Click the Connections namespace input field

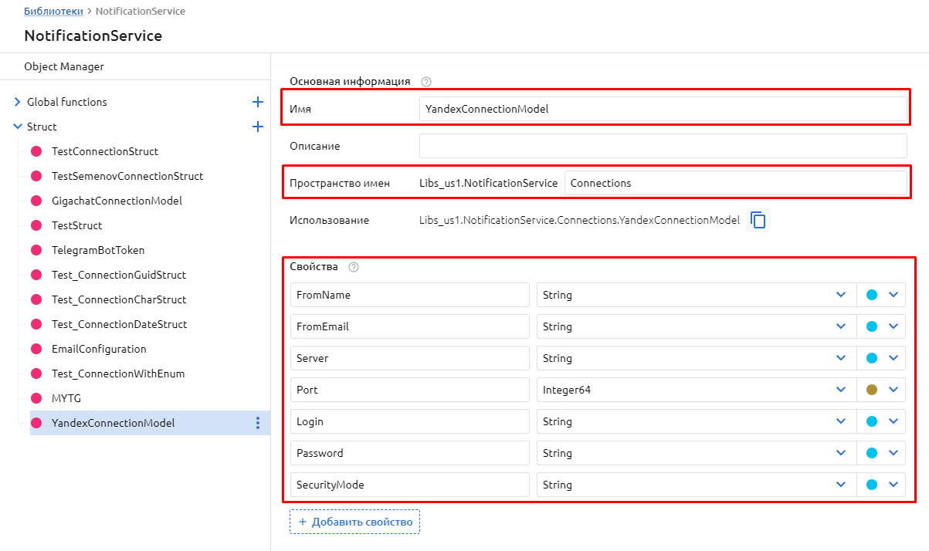point(735,183)
